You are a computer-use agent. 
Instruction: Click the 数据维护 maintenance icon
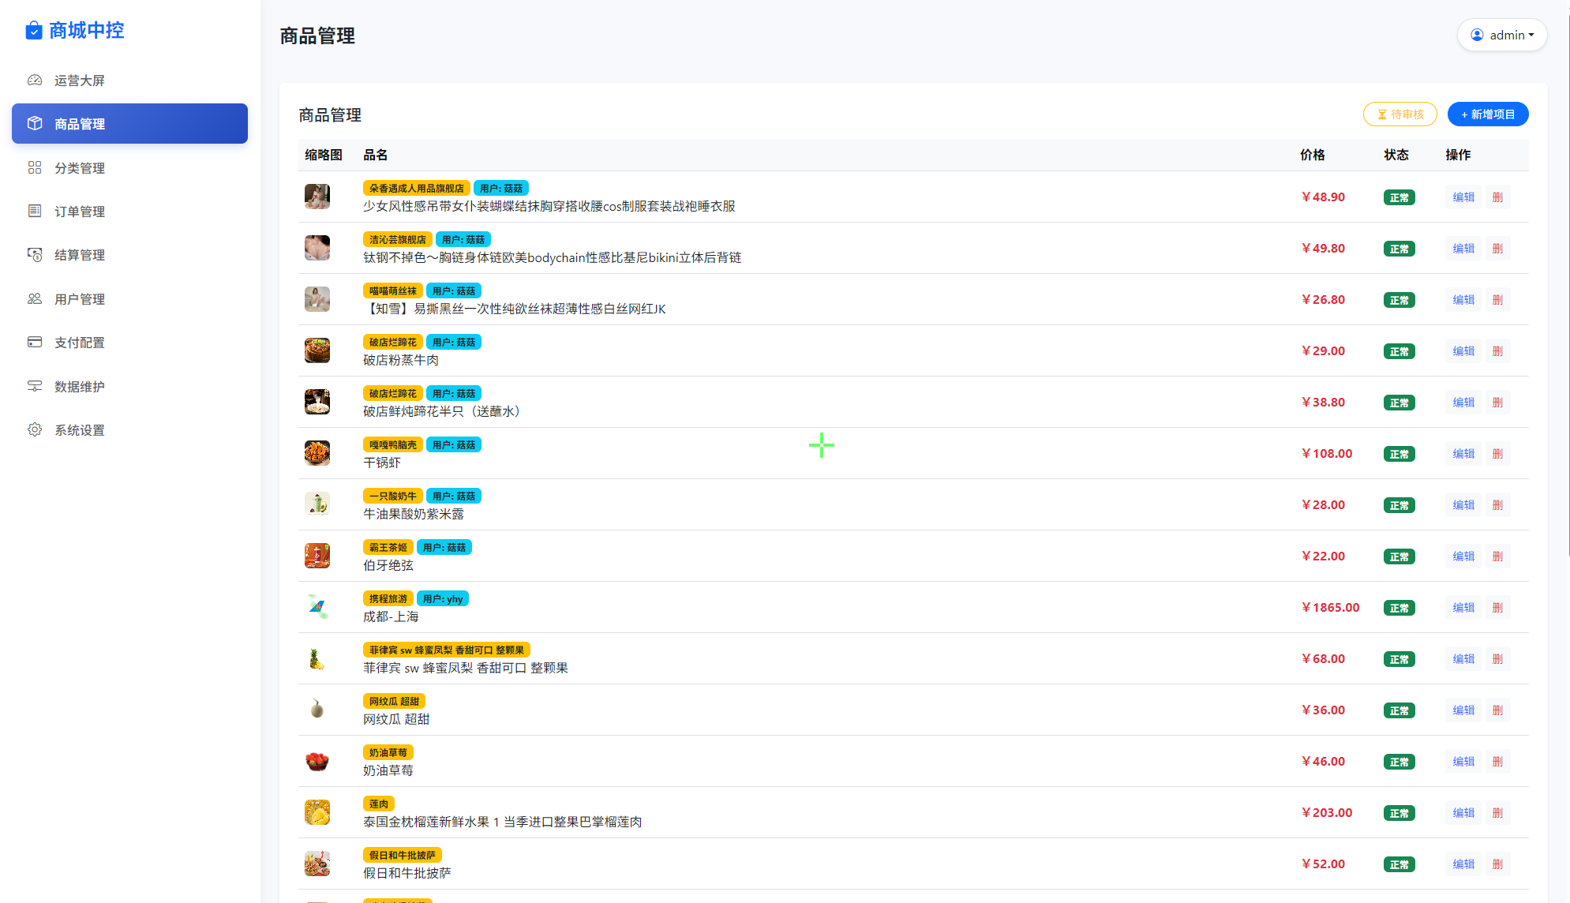[x=34, y=386]
